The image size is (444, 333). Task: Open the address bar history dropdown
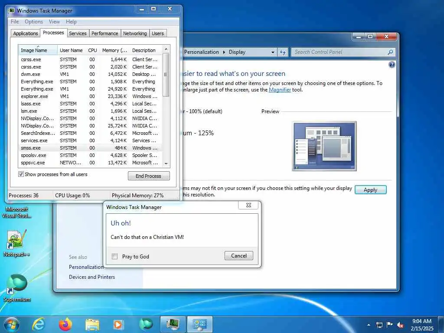pyautogui.click(x=273, y=52)
